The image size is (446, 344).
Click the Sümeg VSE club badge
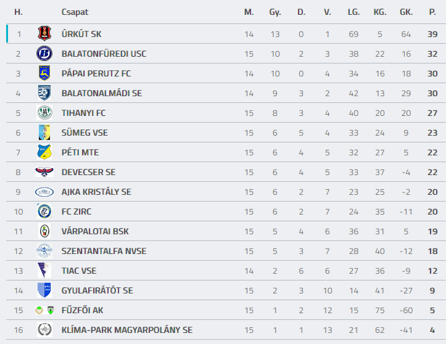point(44,133)
